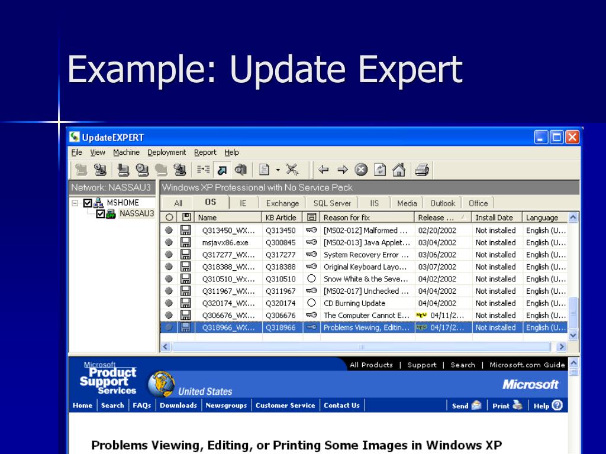Screen dimensions: 606x454
Task: Open the Machine menu
Action: (x=126, y=153)
